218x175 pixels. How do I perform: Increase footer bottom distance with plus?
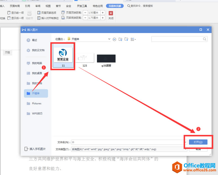pyautogui.click(x=103, y=18)
